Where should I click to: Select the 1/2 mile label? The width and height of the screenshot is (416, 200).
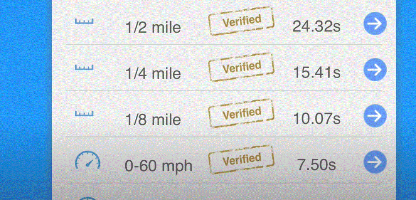click(x=153, y=27)
